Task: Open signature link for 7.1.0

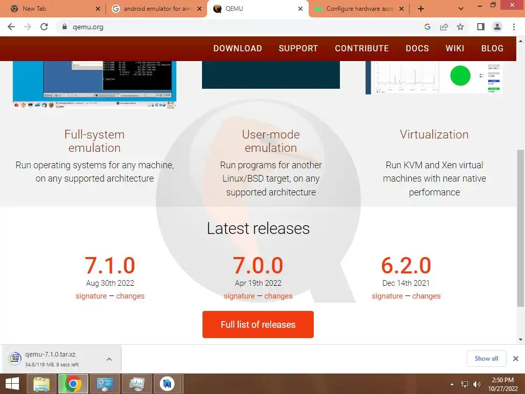Action: (91, 296)
